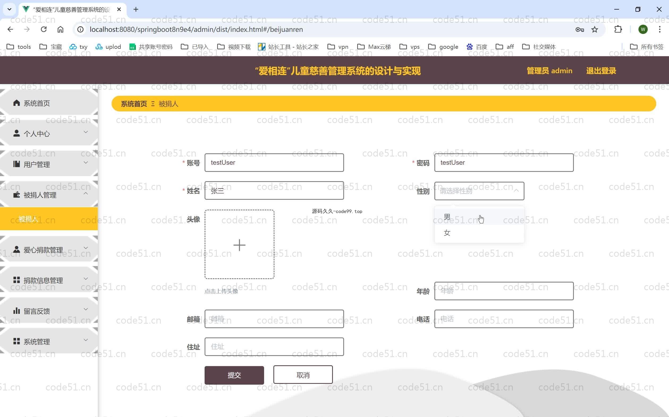Click the 账号 input field
669x417 pixels.
[274, 163]
